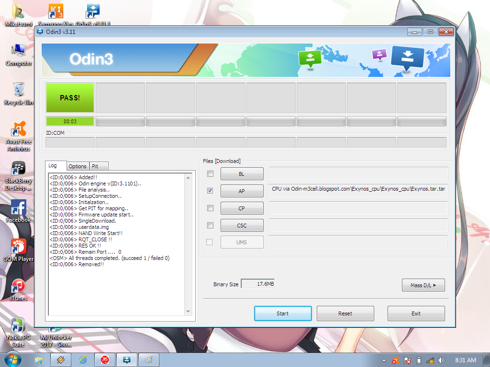Launch the Odin3 v3.11.1 desktop shortcut
This screenshot has height=367, width=490.
(92, 12)
